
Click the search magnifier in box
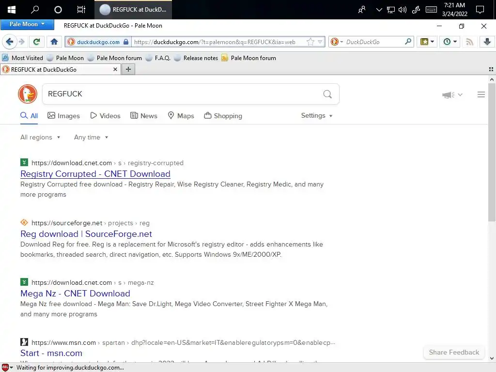327,94
